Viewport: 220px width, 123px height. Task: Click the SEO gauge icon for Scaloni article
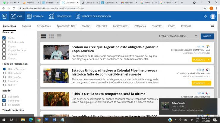208,46
